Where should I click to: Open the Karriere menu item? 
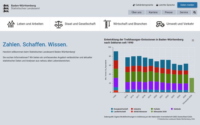click(153, 12)
